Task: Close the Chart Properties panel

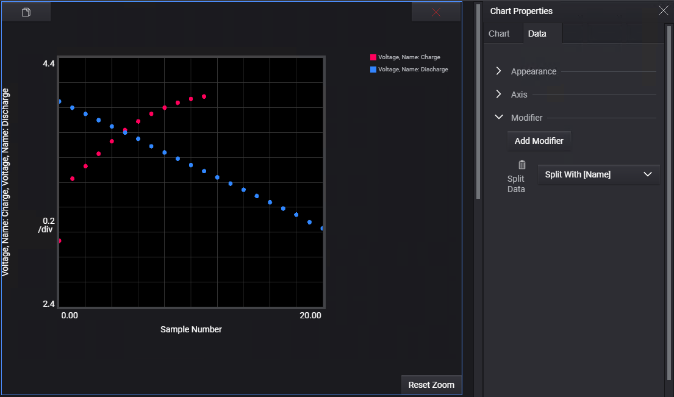Action: [663, 11]
